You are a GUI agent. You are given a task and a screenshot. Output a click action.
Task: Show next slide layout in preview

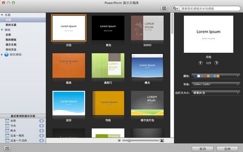coord(217,63)
